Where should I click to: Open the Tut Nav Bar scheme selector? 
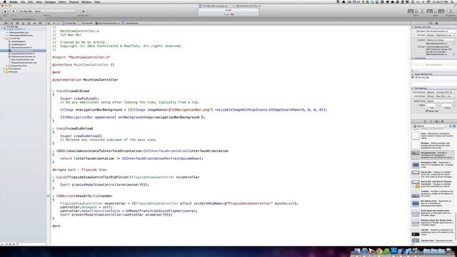pyautogui.click(x=46, y=11)
